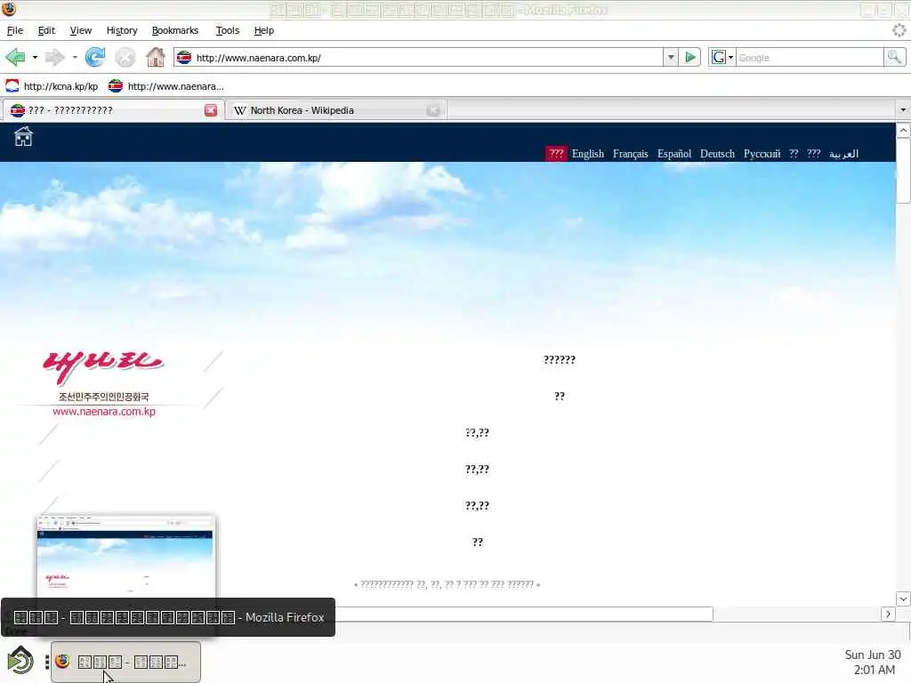
Task: Click the loading throbber icon at the top right
Action: click(x=899, y=30)
